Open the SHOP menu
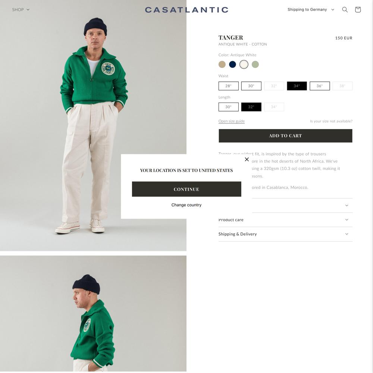 (21, 10)
